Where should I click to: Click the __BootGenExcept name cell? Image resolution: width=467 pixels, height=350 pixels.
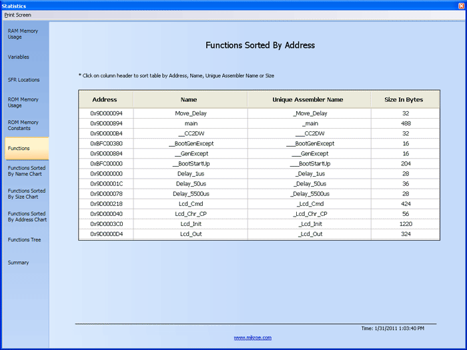click(x=191, y=143)
